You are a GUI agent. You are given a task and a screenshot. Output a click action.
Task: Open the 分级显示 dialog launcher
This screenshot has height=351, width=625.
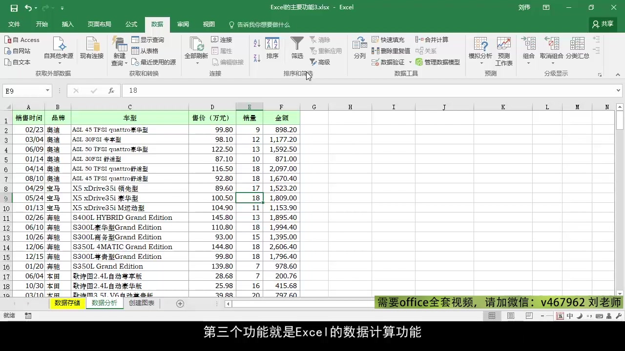coord(600,75)
